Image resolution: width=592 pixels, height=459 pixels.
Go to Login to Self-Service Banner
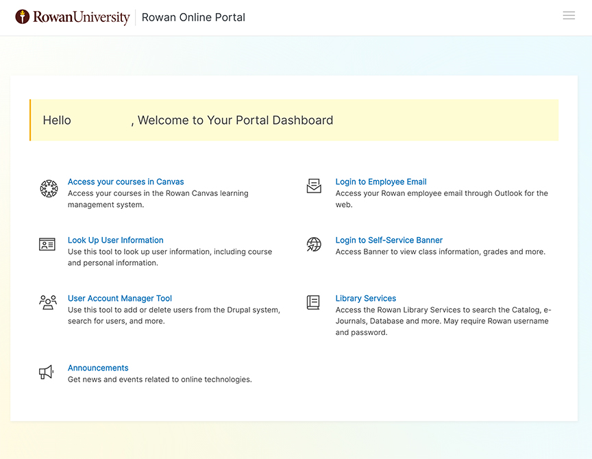pos(389,240)
